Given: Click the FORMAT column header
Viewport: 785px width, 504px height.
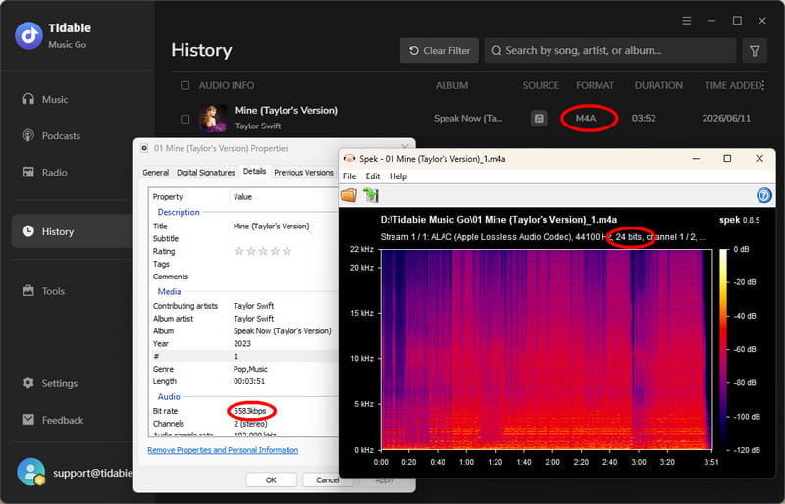Looking at the screenshot, I should pyautogui.click(x=595, y=85).
